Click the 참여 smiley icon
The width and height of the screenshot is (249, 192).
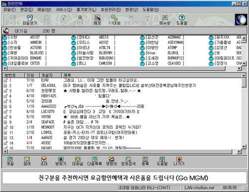pos(27,161)
